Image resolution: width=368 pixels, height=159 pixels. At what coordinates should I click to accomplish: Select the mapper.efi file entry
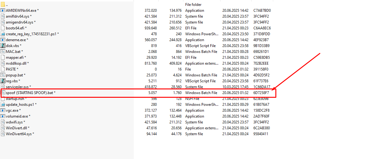16,58
